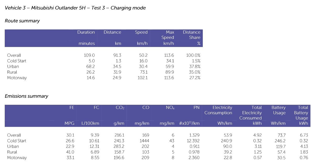Click the "Route summary" heading
The height and width of the screenshot is (167, 315).
click(x=22, y=21)
